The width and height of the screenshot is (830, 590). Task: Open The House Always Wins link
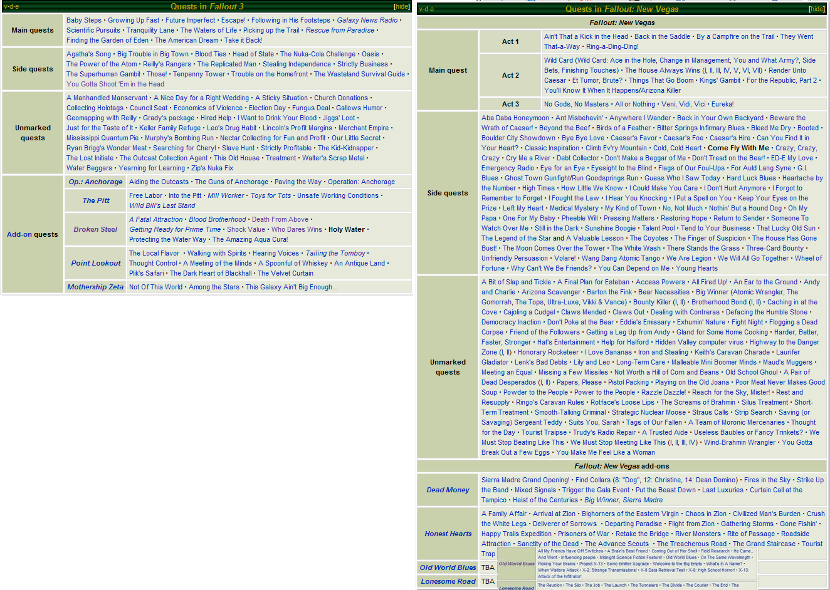[x=663, y=70]
